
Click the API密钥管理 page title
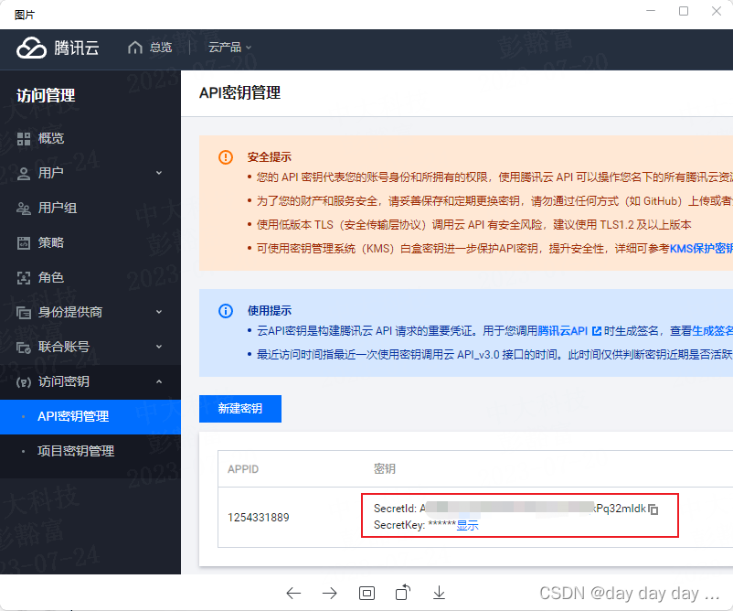click(239, 92)
